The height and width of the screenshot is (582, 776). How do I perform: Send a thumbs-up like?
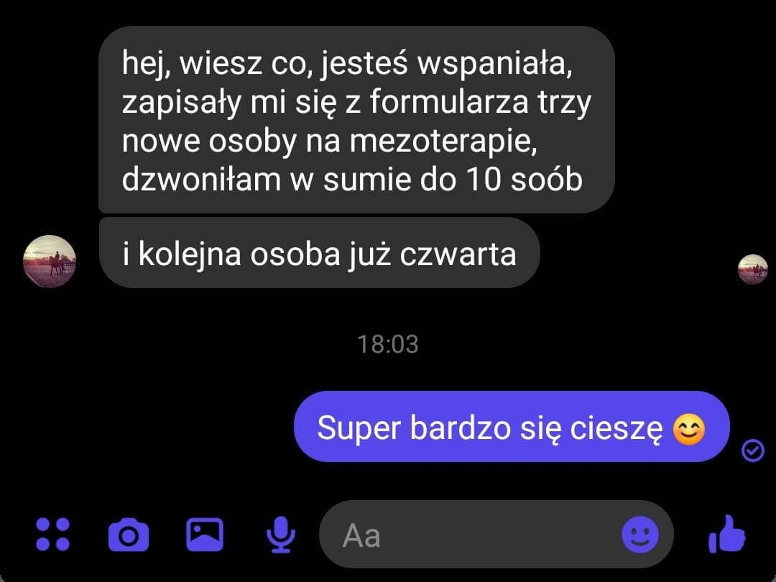[727, 533]
